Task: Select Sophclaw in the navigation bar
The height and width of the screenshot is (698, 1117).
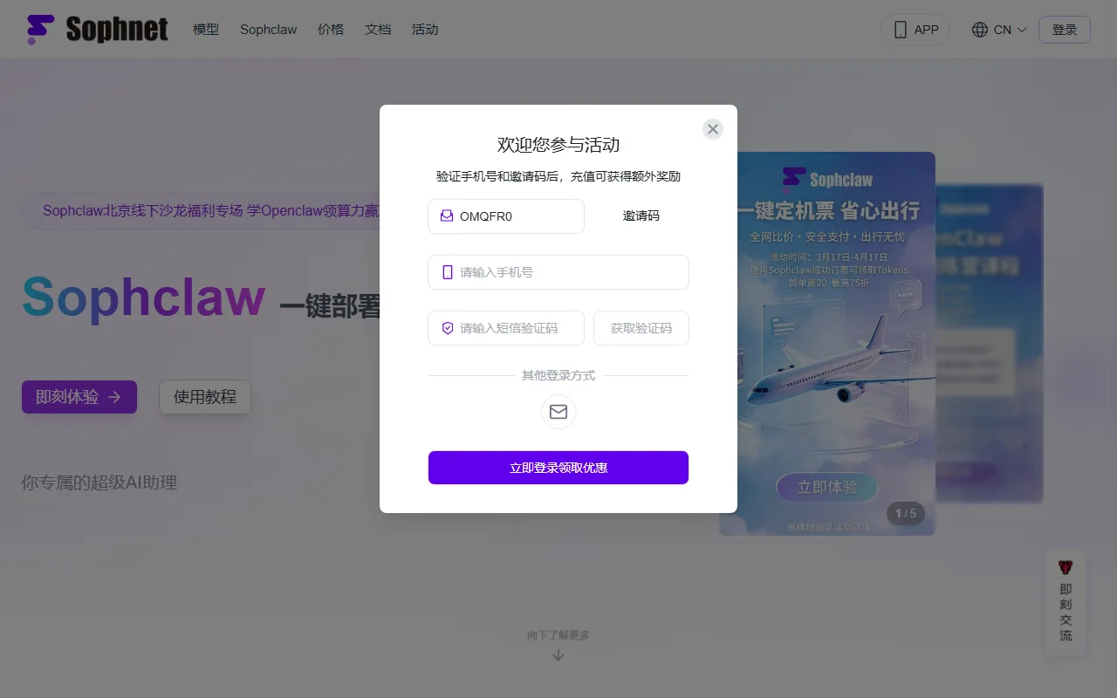Action: (268, 29)
